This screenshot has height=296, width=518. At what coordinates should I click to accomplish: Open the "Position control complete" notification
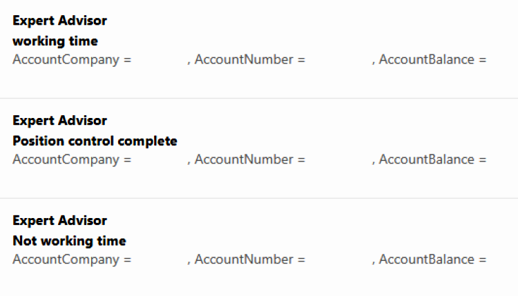tap(95, 141)
